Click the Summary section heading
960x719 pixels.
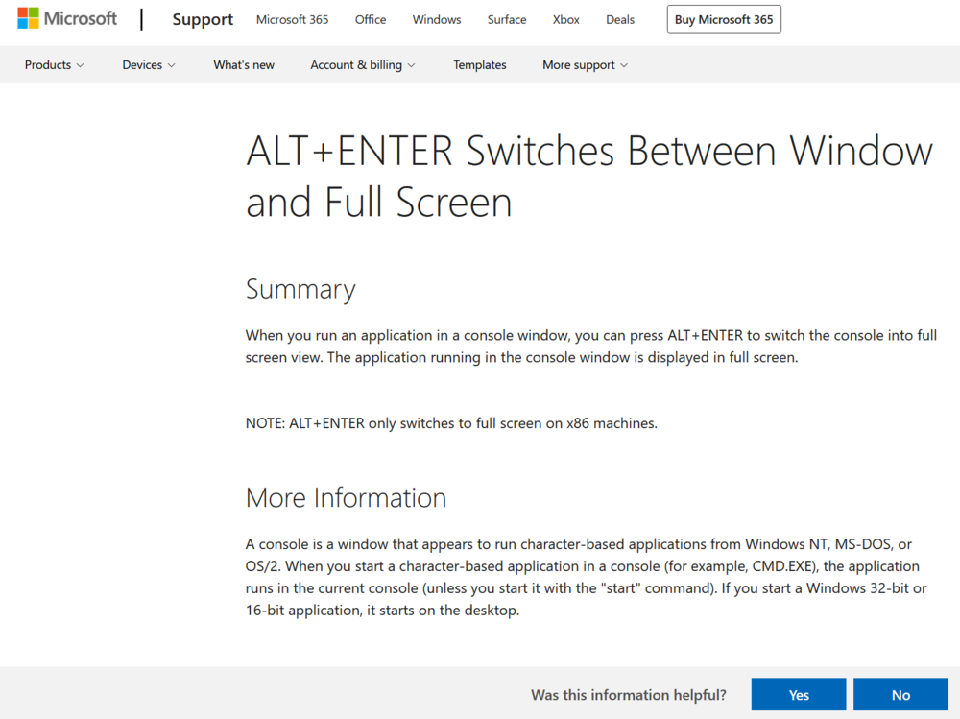pos(300,289)
